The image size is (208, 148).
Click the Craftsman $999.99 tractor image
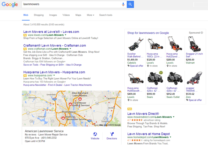[155, 78]
